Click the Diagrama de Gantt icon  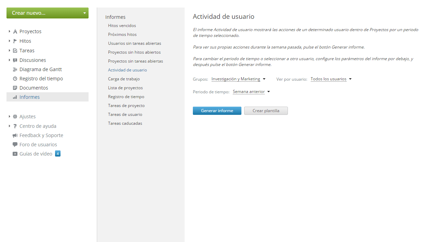[x=15, y=69]
